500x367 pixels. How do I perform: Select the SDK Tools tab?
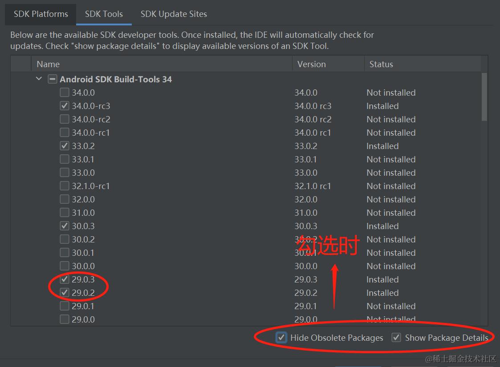(x=104, y=14)
